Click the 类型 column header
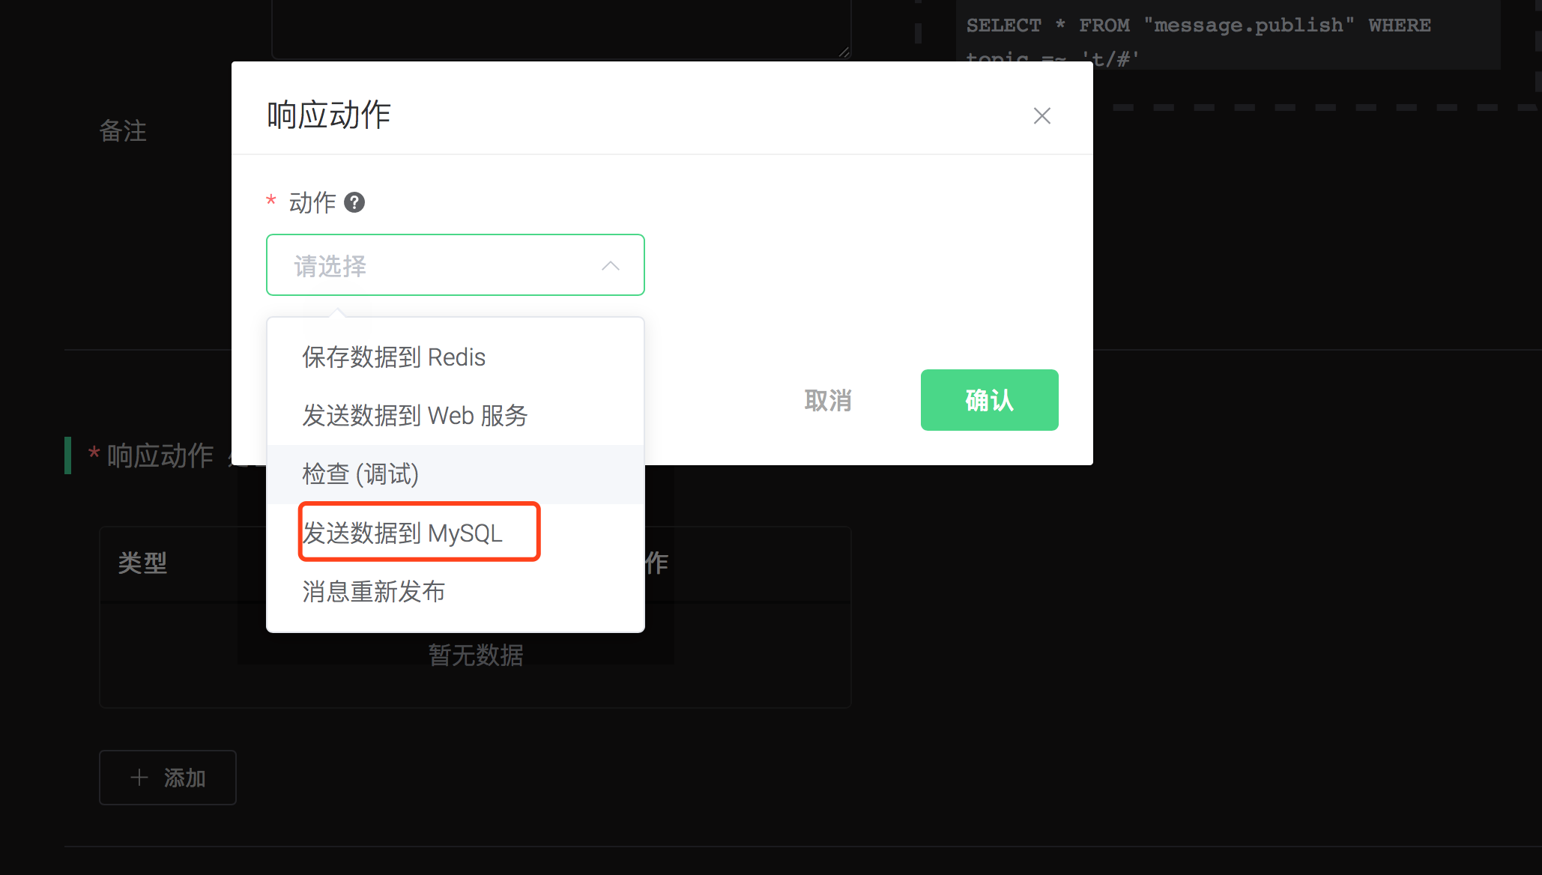The image size is (1542, 875). coord(144,563)
